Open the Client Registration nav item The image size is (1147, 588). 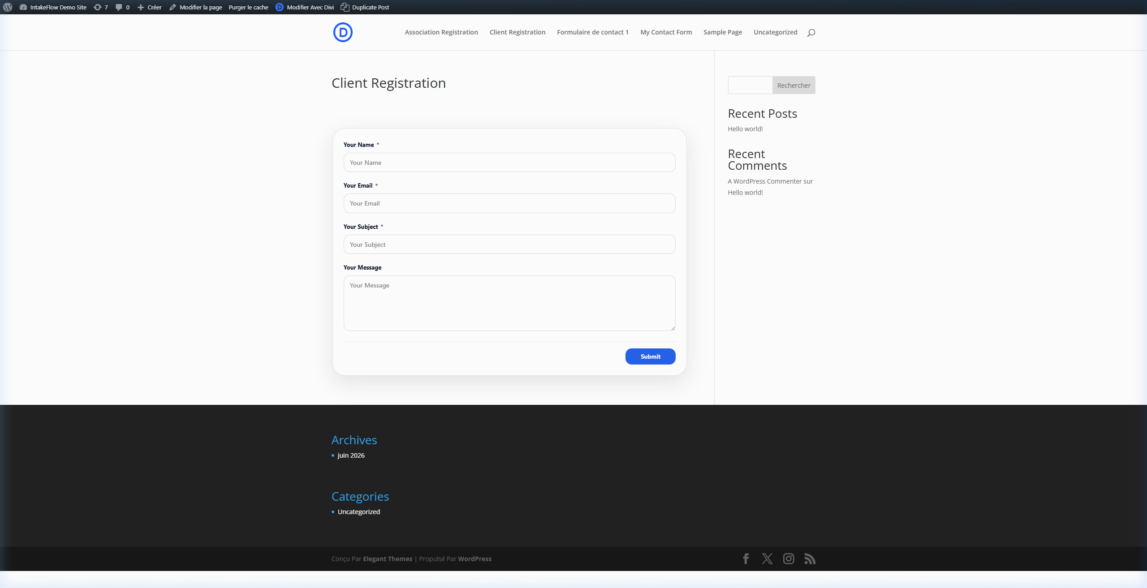click(517, 32)
